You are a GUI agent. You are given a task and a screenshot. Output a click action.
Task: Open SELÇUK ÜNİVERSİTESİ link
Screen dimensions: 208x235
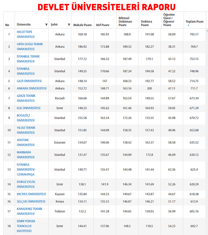tap(31, 201)
